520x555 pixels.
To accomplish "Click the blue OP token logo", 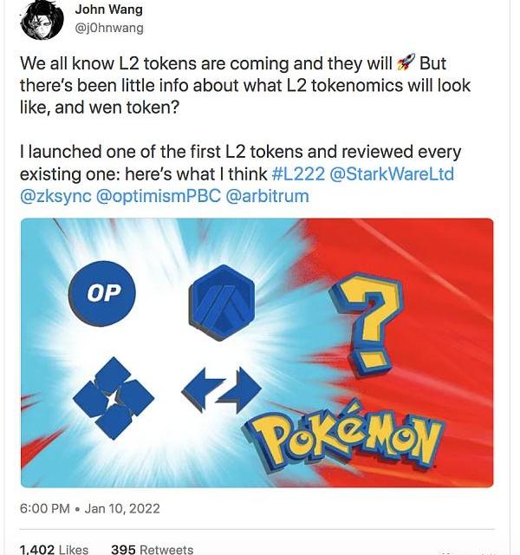I will (x=103, y=293).
